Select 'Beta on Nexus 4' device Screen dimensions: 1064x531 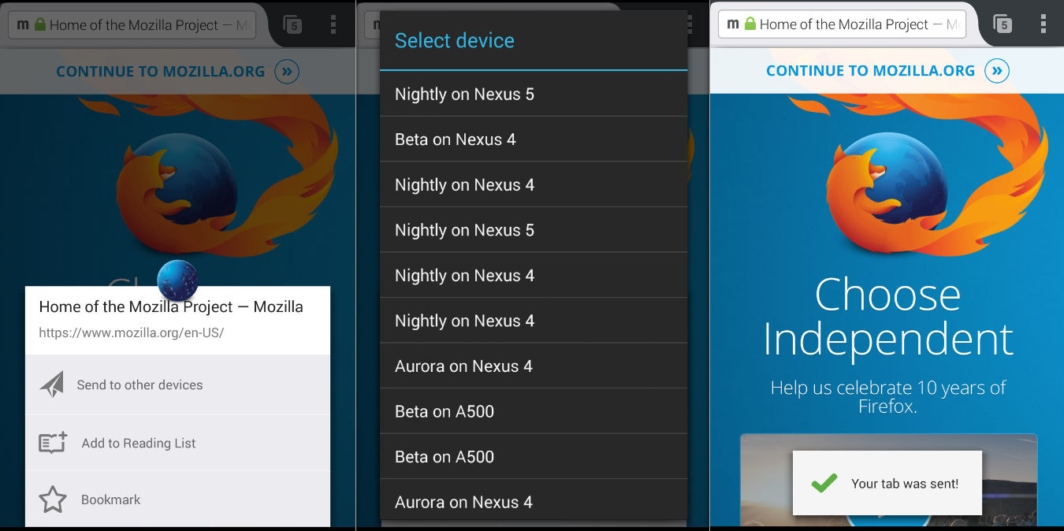click(534, 139)
